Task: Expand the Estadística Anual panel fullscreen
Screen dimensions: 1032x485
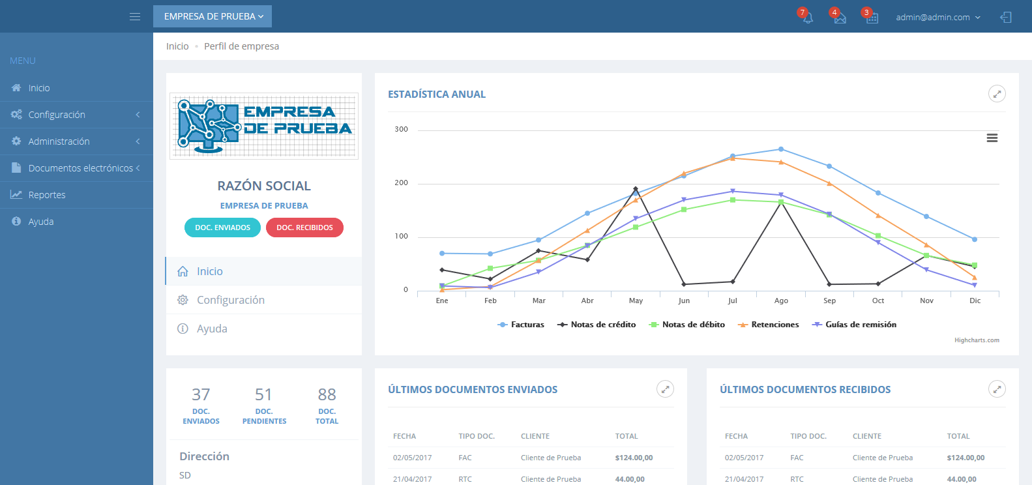Action: click(x=997, y=94)
